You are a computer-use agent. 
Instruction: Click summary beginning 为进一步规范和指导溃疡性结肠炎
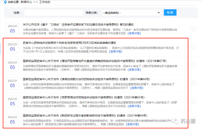(99, 86)
